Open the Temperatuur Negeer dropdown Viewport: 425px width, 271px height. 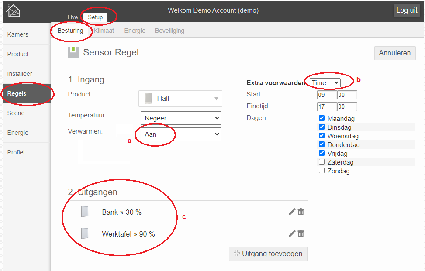click(x=181, y=118)
